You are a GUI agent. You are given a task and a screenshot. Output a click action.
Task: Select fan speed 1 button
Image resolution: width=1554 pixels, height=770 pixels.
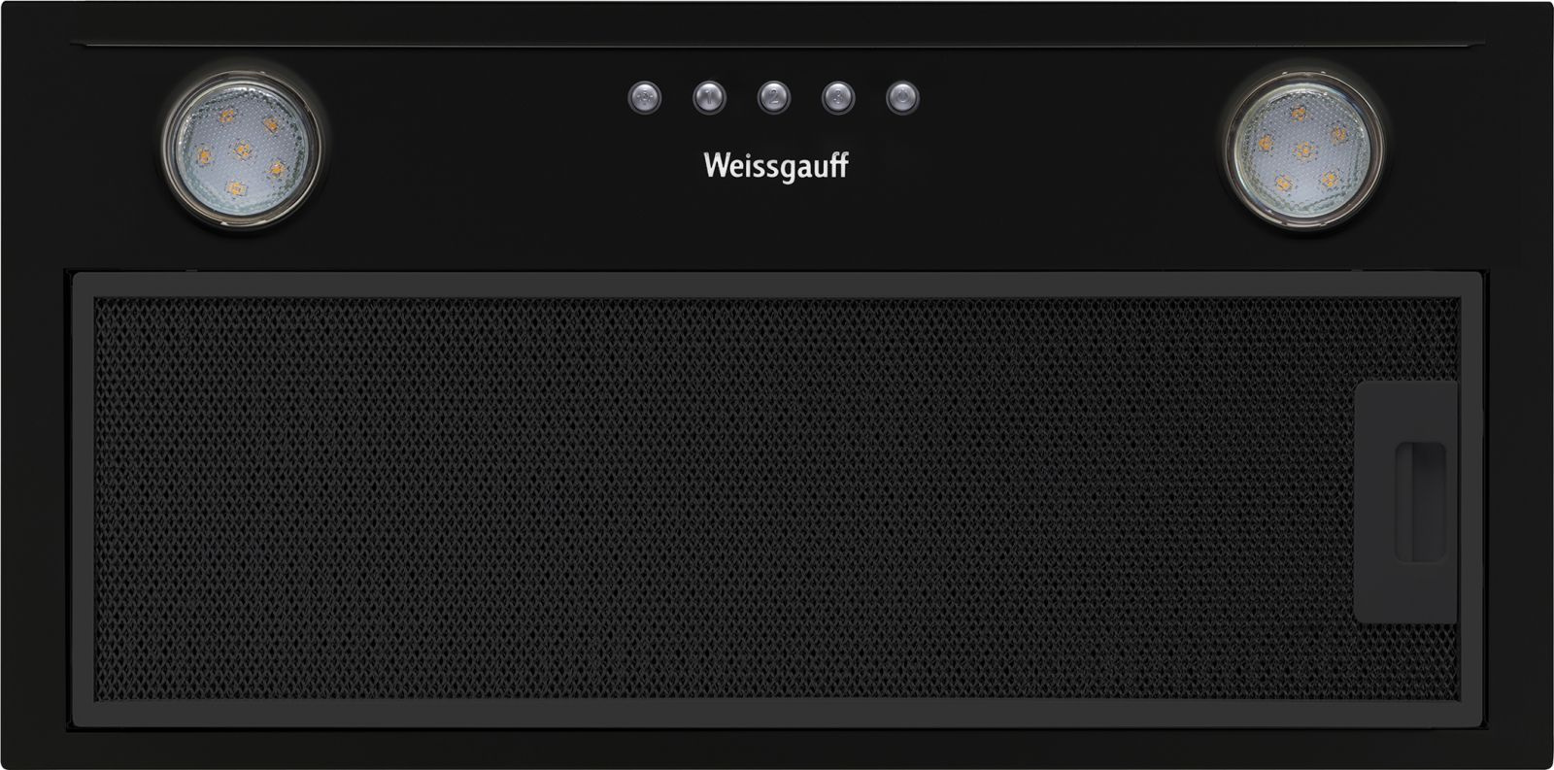pos(709,97)
